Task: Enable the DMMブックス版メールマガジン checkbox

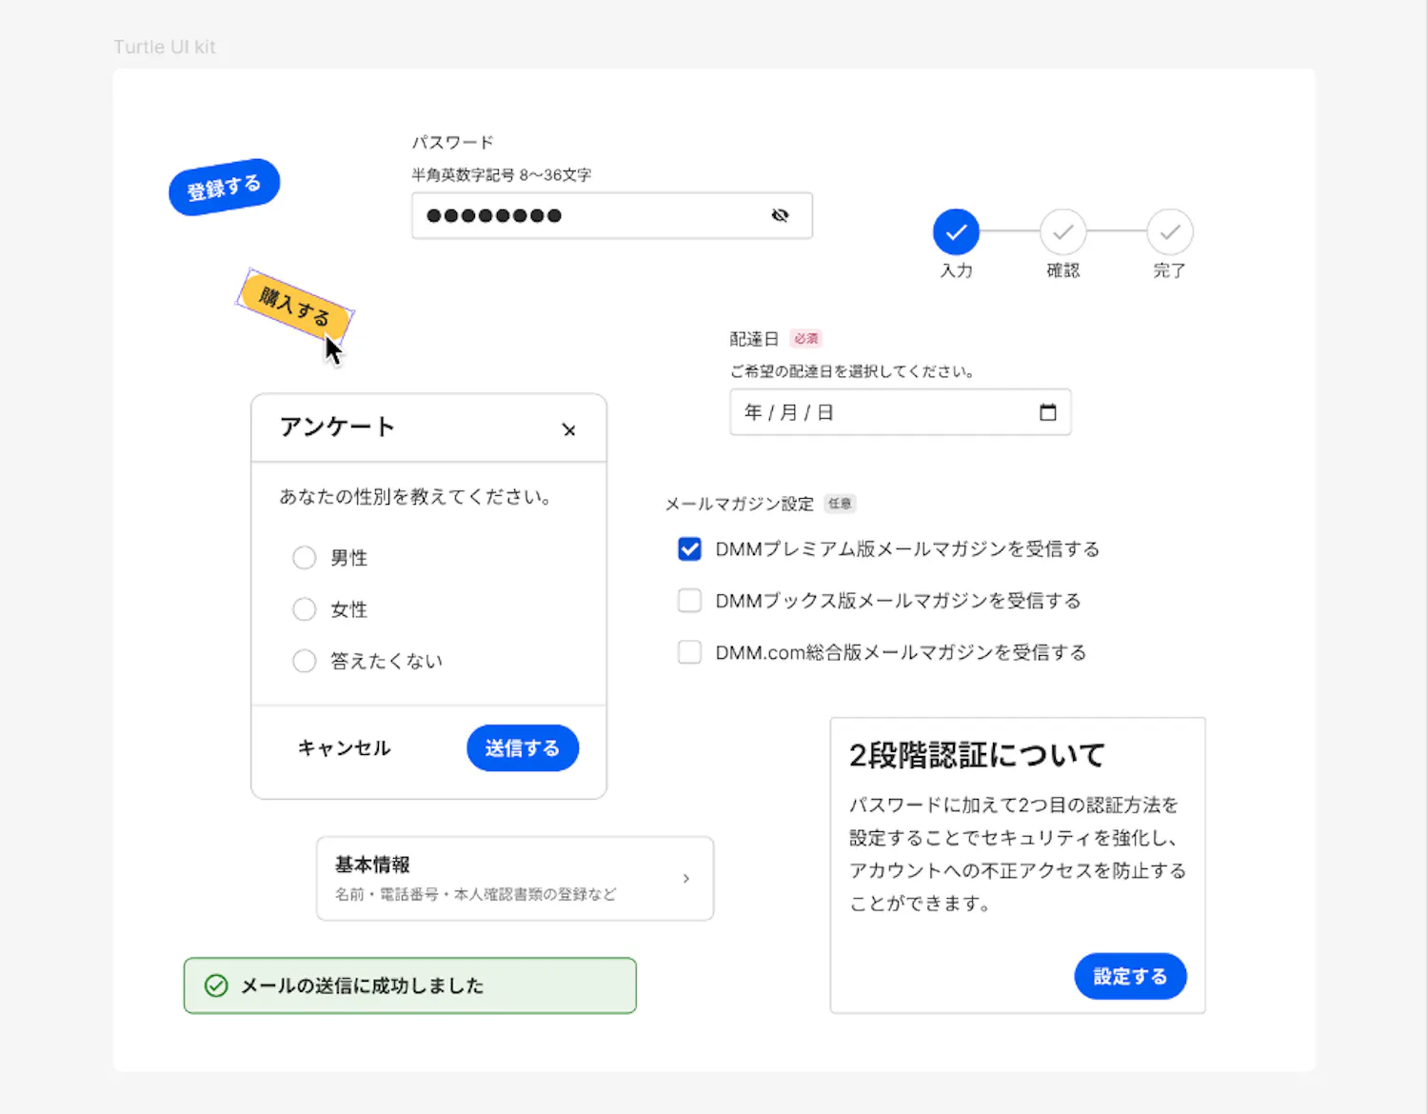Action: (x=689, y=600)
